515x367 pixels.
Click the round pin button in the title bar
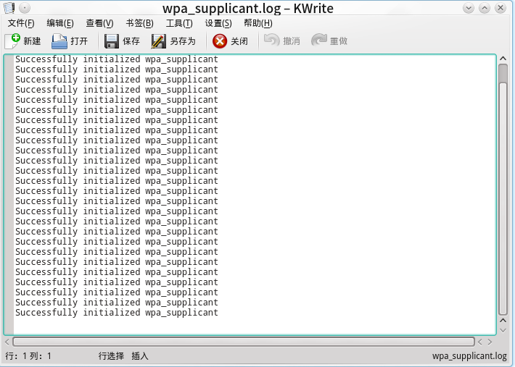pos(25,7)
